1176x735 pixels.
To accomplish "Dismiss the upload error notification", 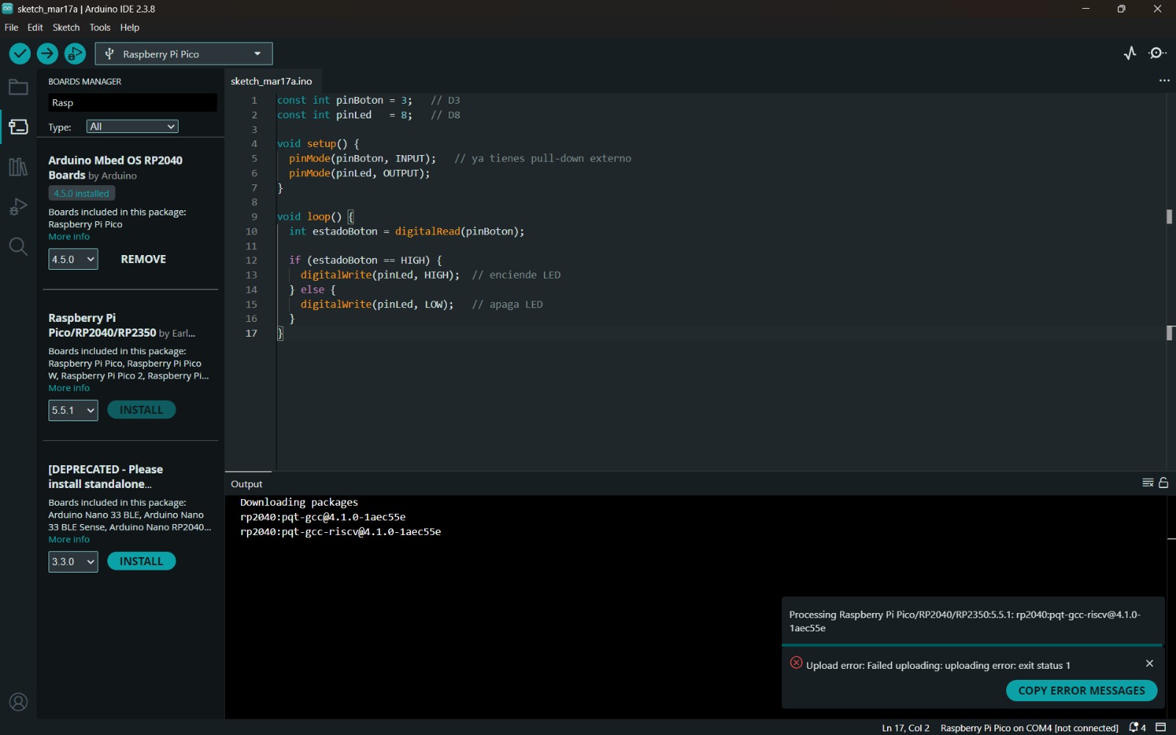I will click(x=1150, y=664).
